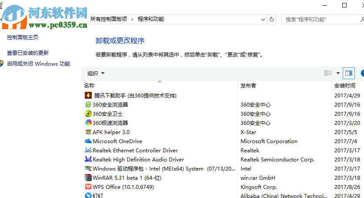Open 启用或关闭 Windows 功能 link

(38, 64)
